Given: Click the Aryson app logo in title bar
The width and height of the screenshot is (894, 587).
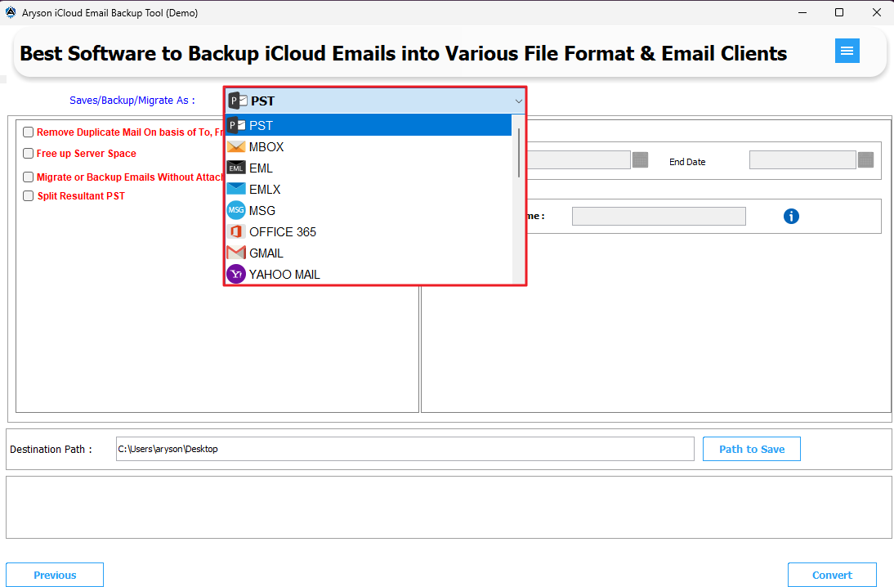Looking at the screenshot, I should (x=11, y=12).
